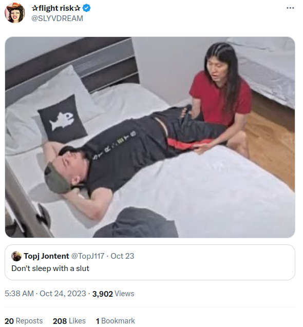Click the flight risk profile avatar

pyautogui.click(x=14, y=13)
